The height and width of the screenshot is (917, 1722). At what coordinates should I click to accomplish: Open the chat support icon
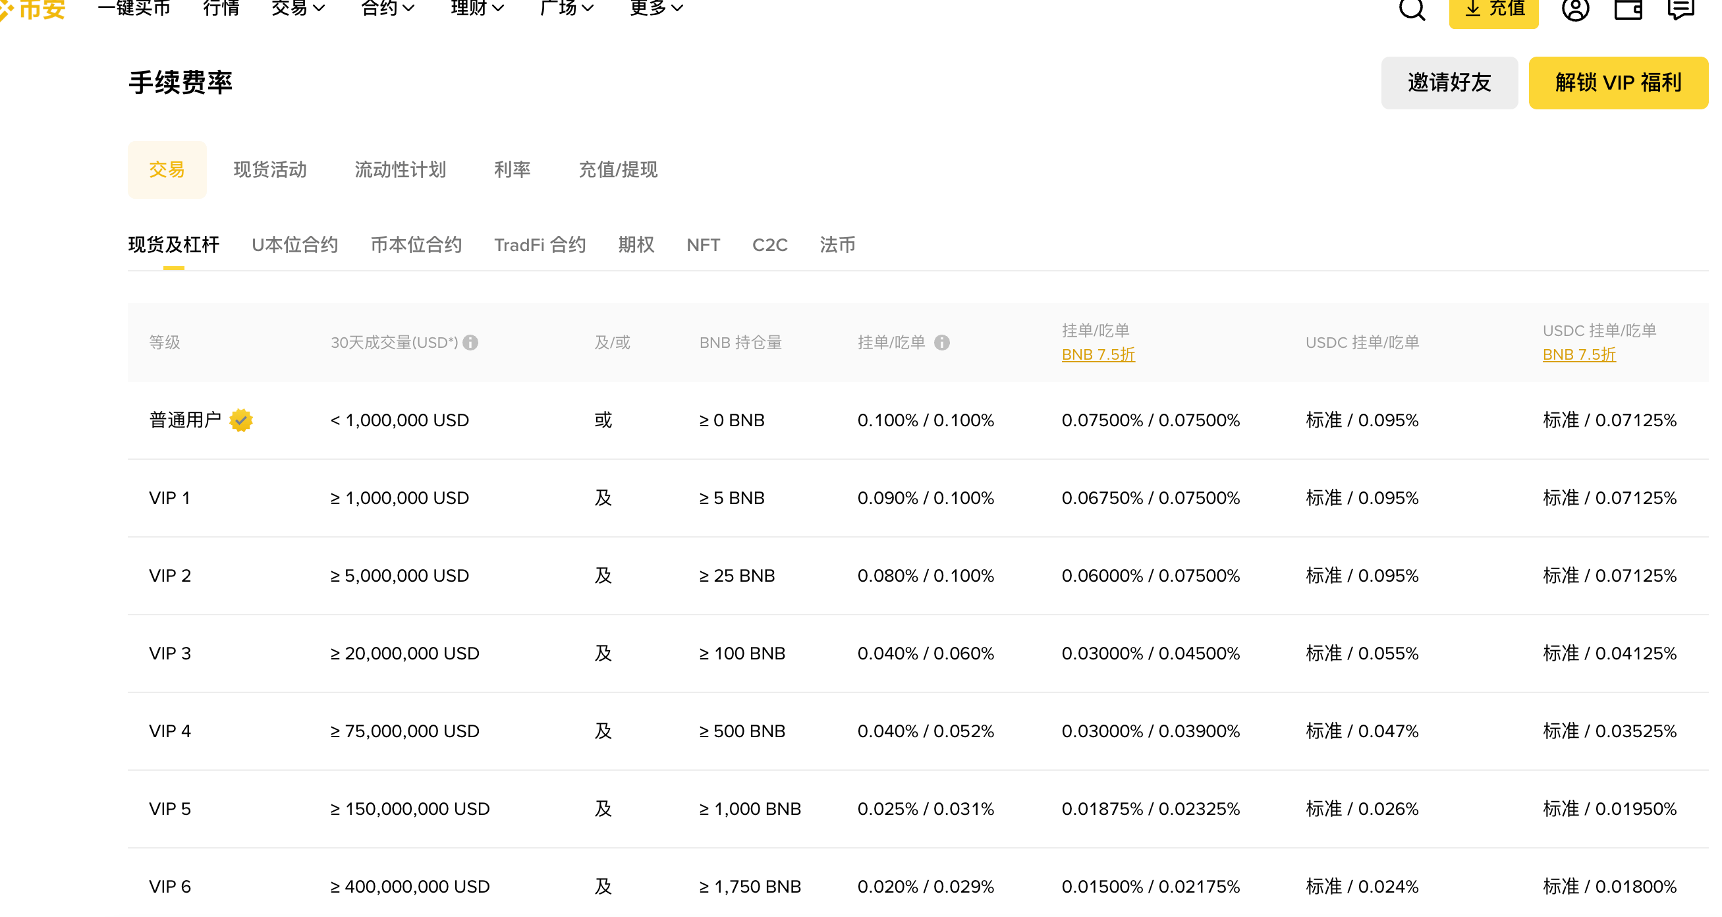point(1680,10)
